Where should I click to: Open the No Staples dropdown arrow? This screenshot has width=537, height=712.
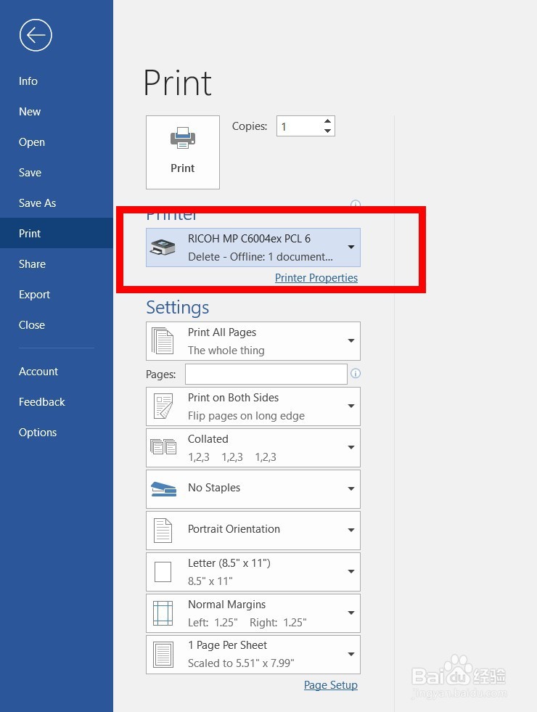coord(351,488)
